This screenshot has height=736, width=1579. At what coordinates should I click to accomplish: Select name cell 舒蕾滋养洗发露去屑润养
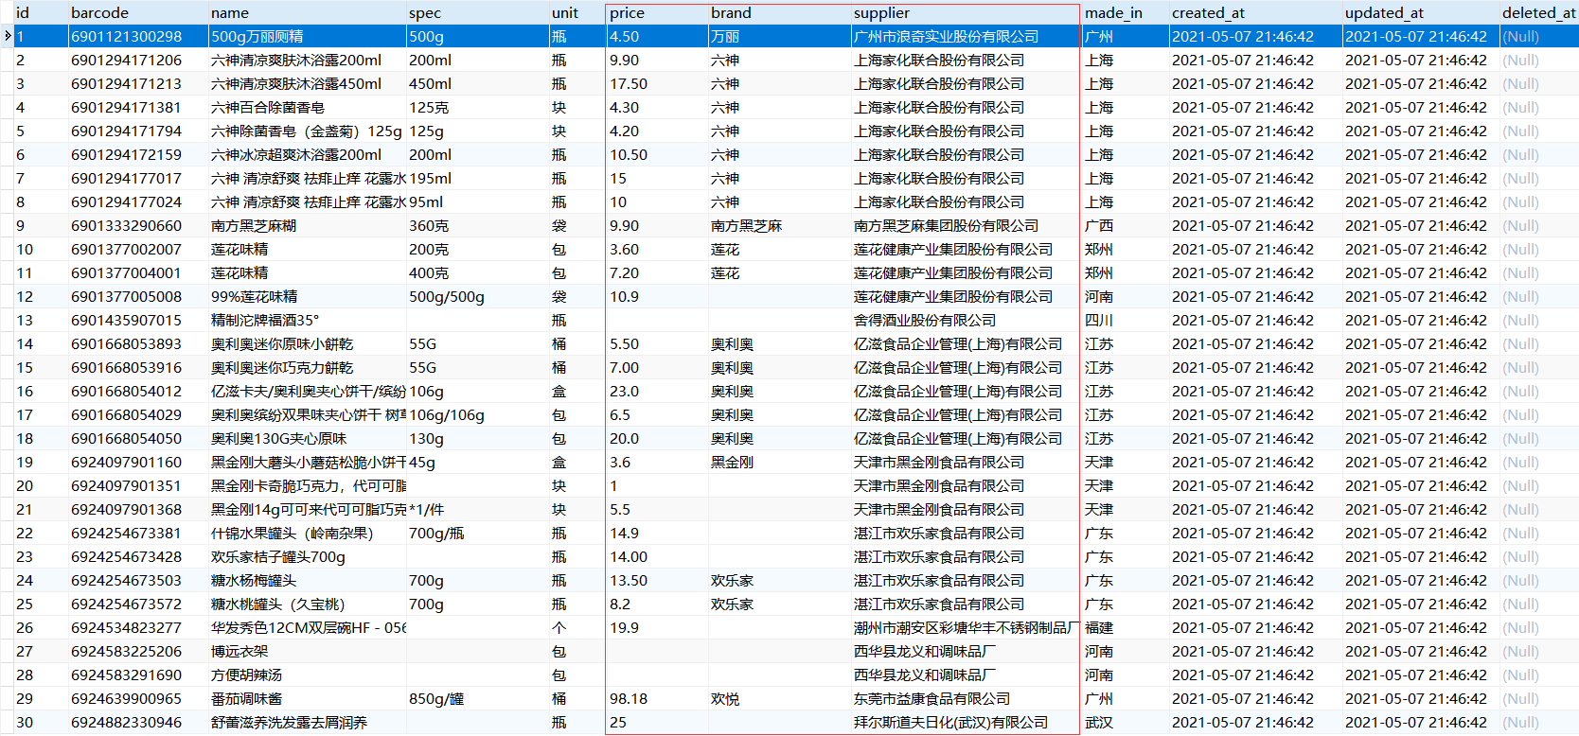(x=308, y=722)
